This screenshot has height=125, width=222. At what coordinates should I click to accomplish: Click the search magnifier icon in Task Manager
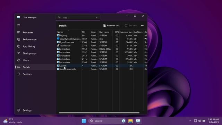click(x=59, y=18)
